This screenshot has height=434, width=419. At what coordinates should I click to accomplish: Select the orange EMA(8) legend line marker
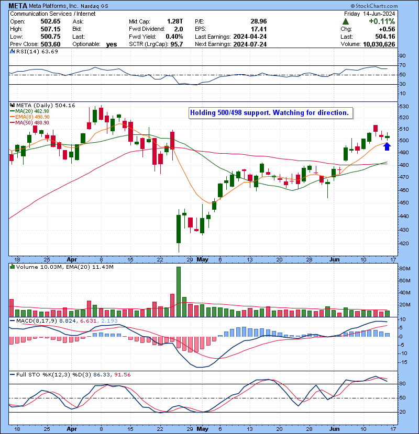pos(13,117)
